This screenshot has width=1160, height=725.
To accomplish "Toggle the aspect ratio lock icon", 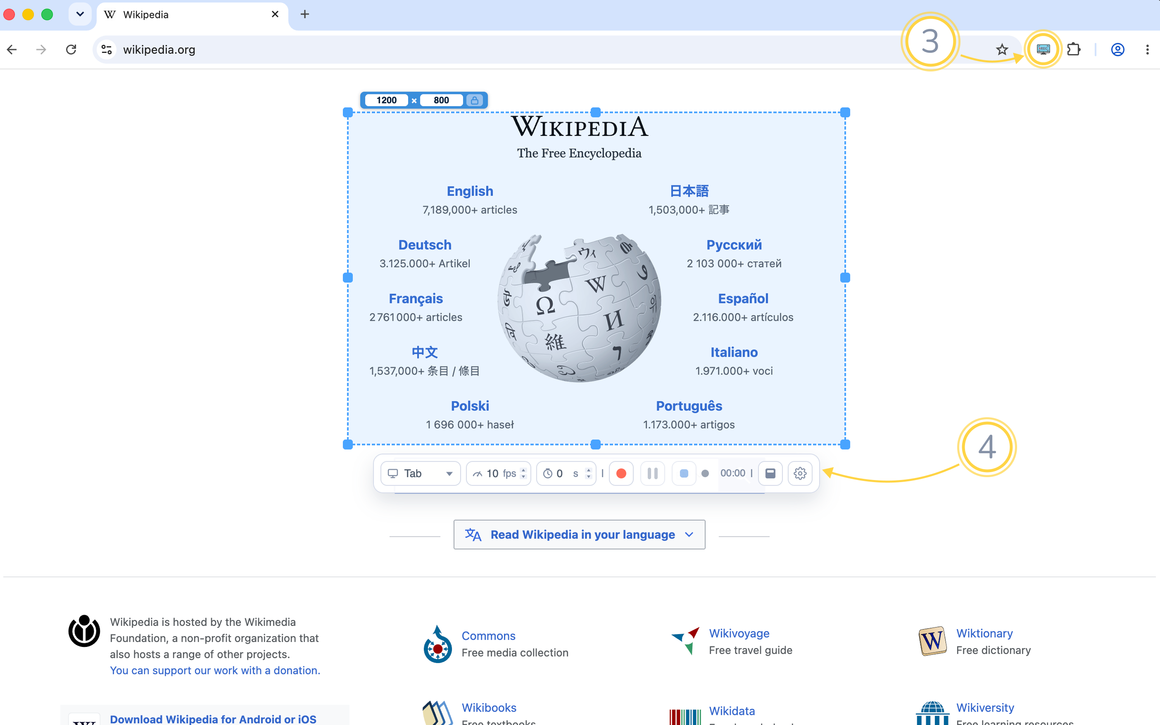I will (x=474, y=100).
